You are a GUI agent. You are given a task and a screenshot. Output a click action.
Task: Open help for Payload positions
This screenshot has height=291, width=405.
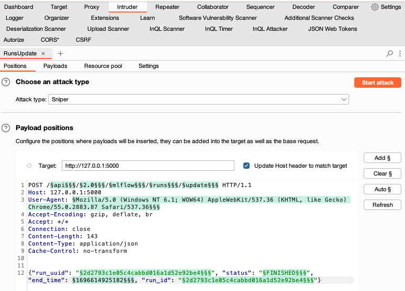click(6, 128)
